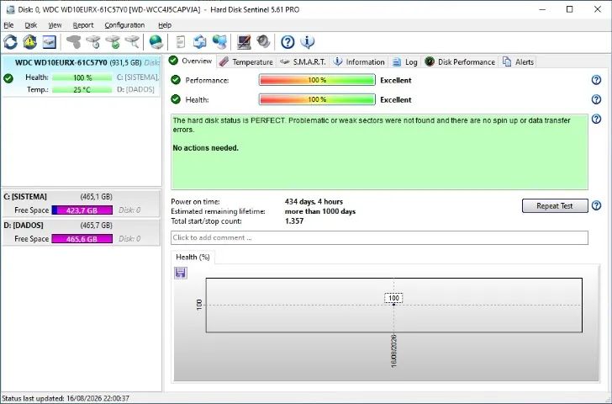Click the Health 100 % gradient bar in Overview
The width and height of the screenshot is (612, 404).
point(317,99)
